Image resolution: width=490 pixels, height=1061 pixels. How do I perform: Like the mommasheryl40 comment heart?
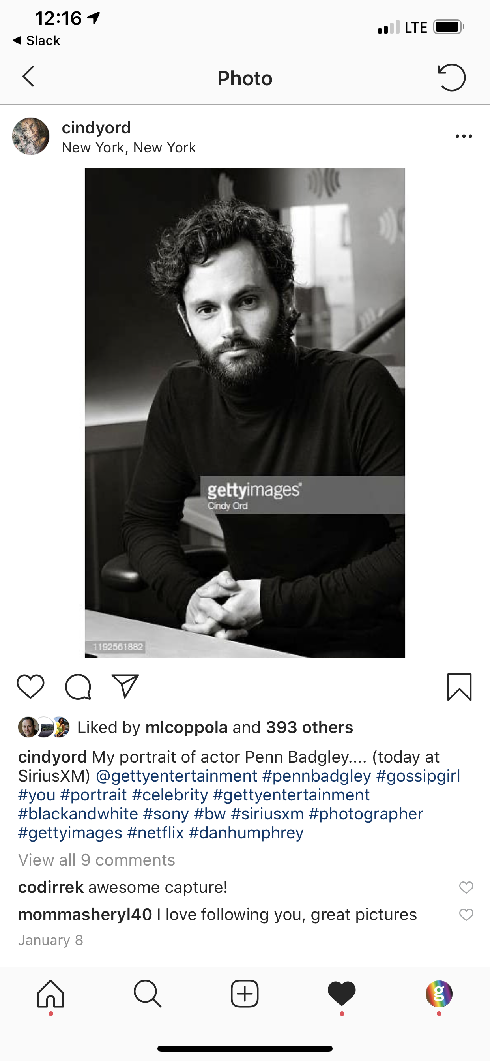[x=466, y=915]
